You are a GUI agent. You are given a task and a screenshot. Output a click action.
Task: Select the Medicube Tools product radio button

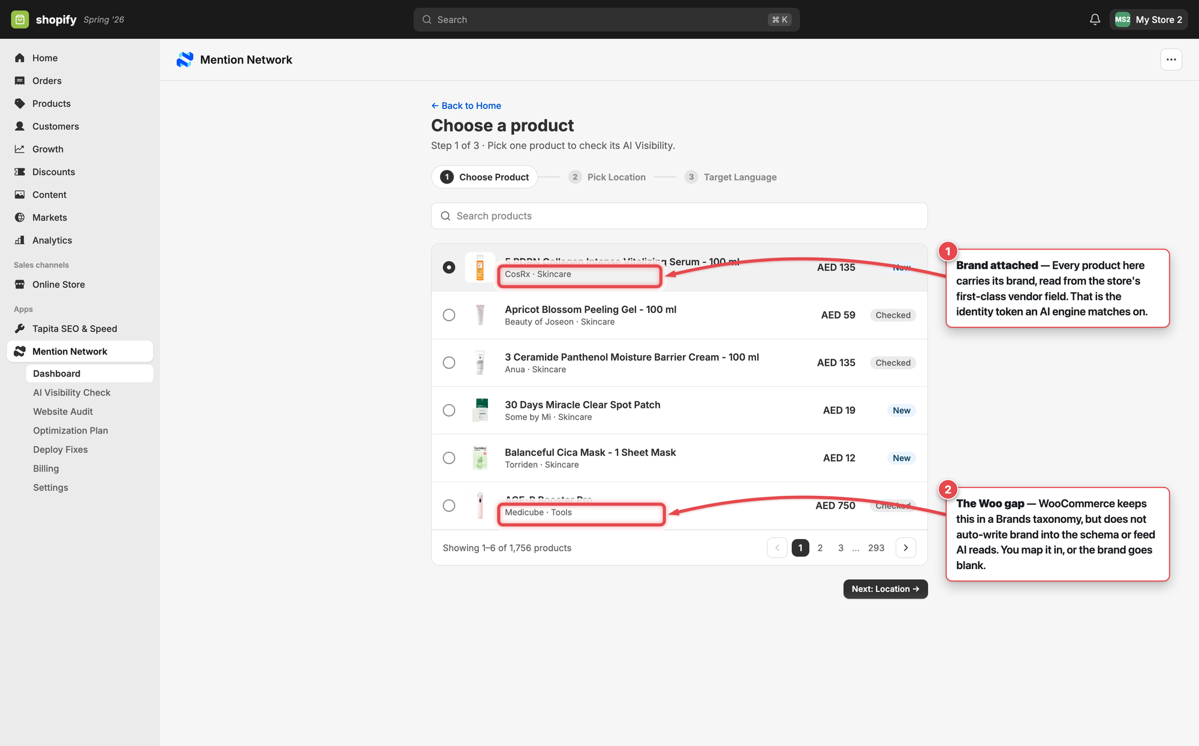coord(449,506)
